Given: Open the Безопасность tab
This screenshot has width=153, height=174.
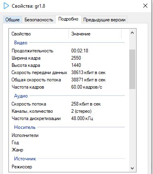Looking at the screenshot, I should [39, 20].
